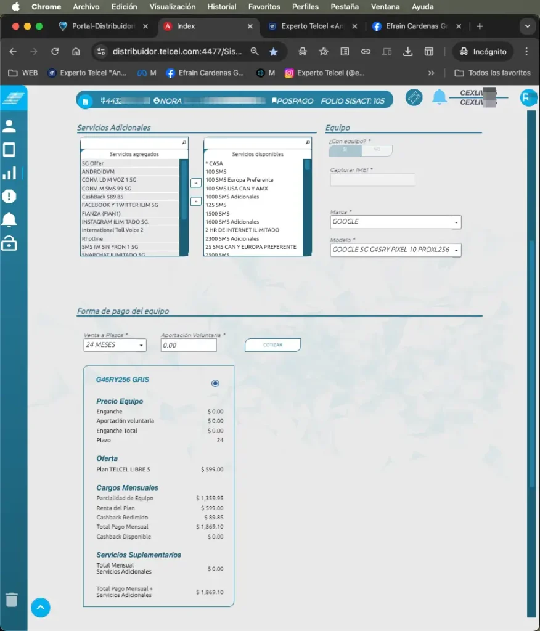Click the scroll-to-top round arrow button
Image resolution: width=540 pixels, height=631 pixels.
[41, 607]
